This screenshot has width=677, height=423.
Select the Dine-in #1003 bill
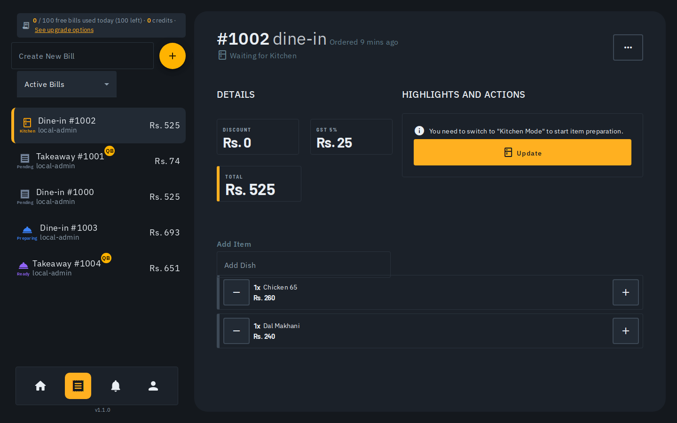coord(99,233)
